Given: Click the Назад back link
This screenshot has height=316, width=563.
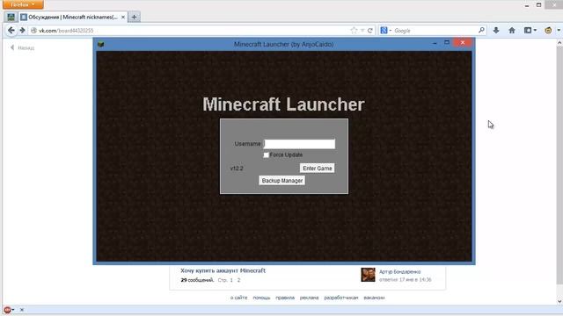Looking at the screenshot, I should 23,47.
